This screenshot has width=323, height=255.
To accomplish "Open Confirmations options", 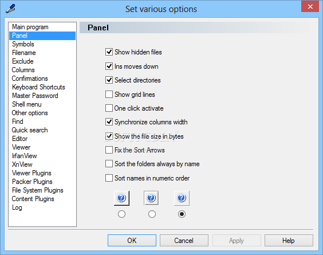I will pyautogui.click(x=42, y=79).
